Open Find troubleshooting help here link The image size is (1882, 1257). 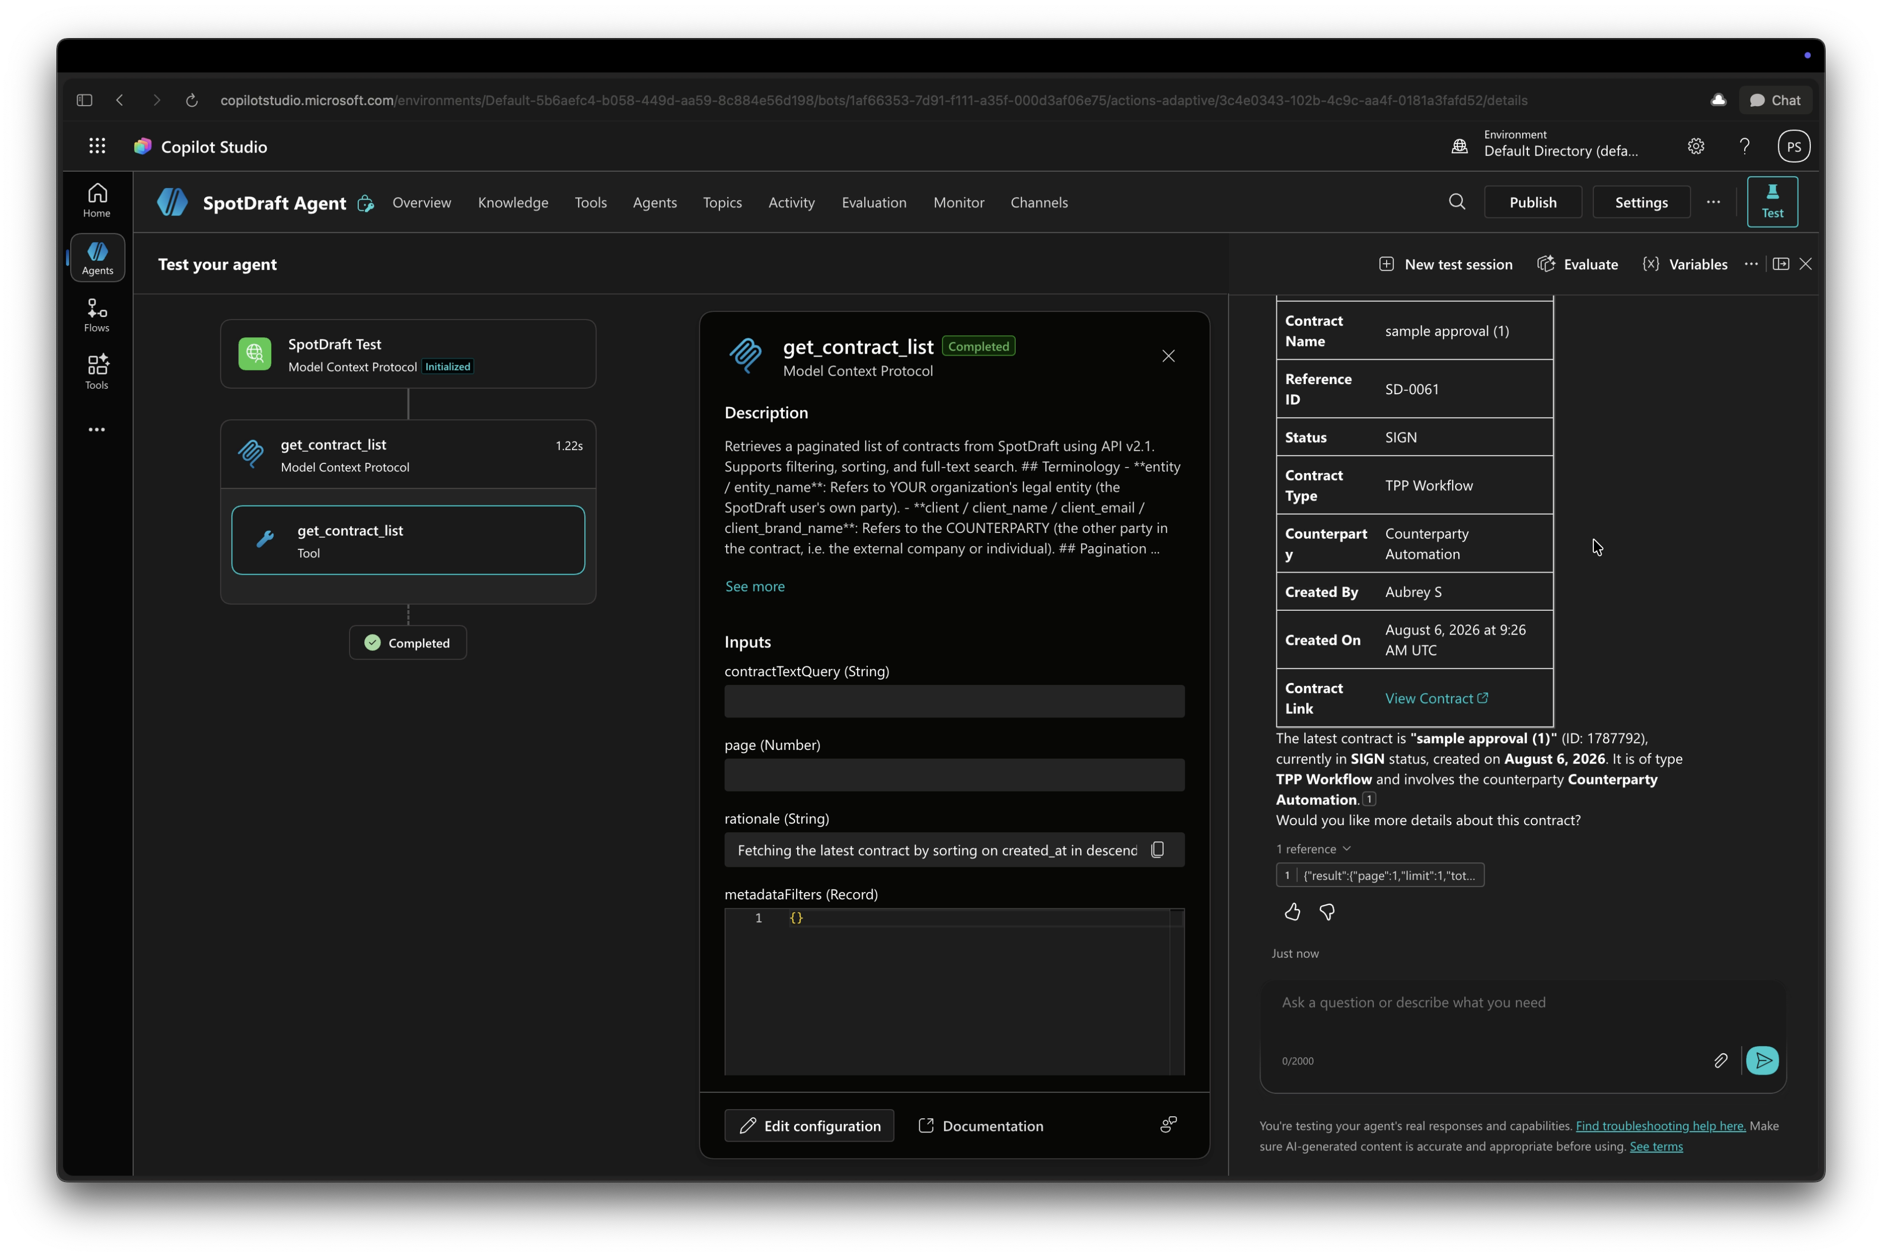(1660, 1125)
